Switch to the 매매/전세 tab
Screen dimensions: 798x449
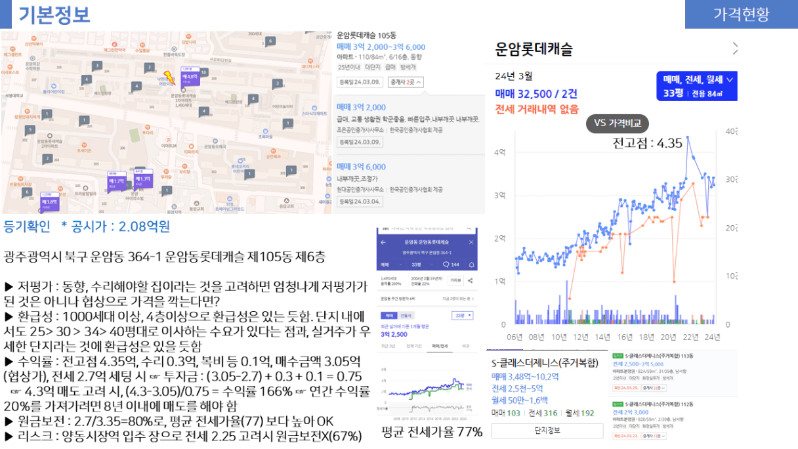pos(440,346)
